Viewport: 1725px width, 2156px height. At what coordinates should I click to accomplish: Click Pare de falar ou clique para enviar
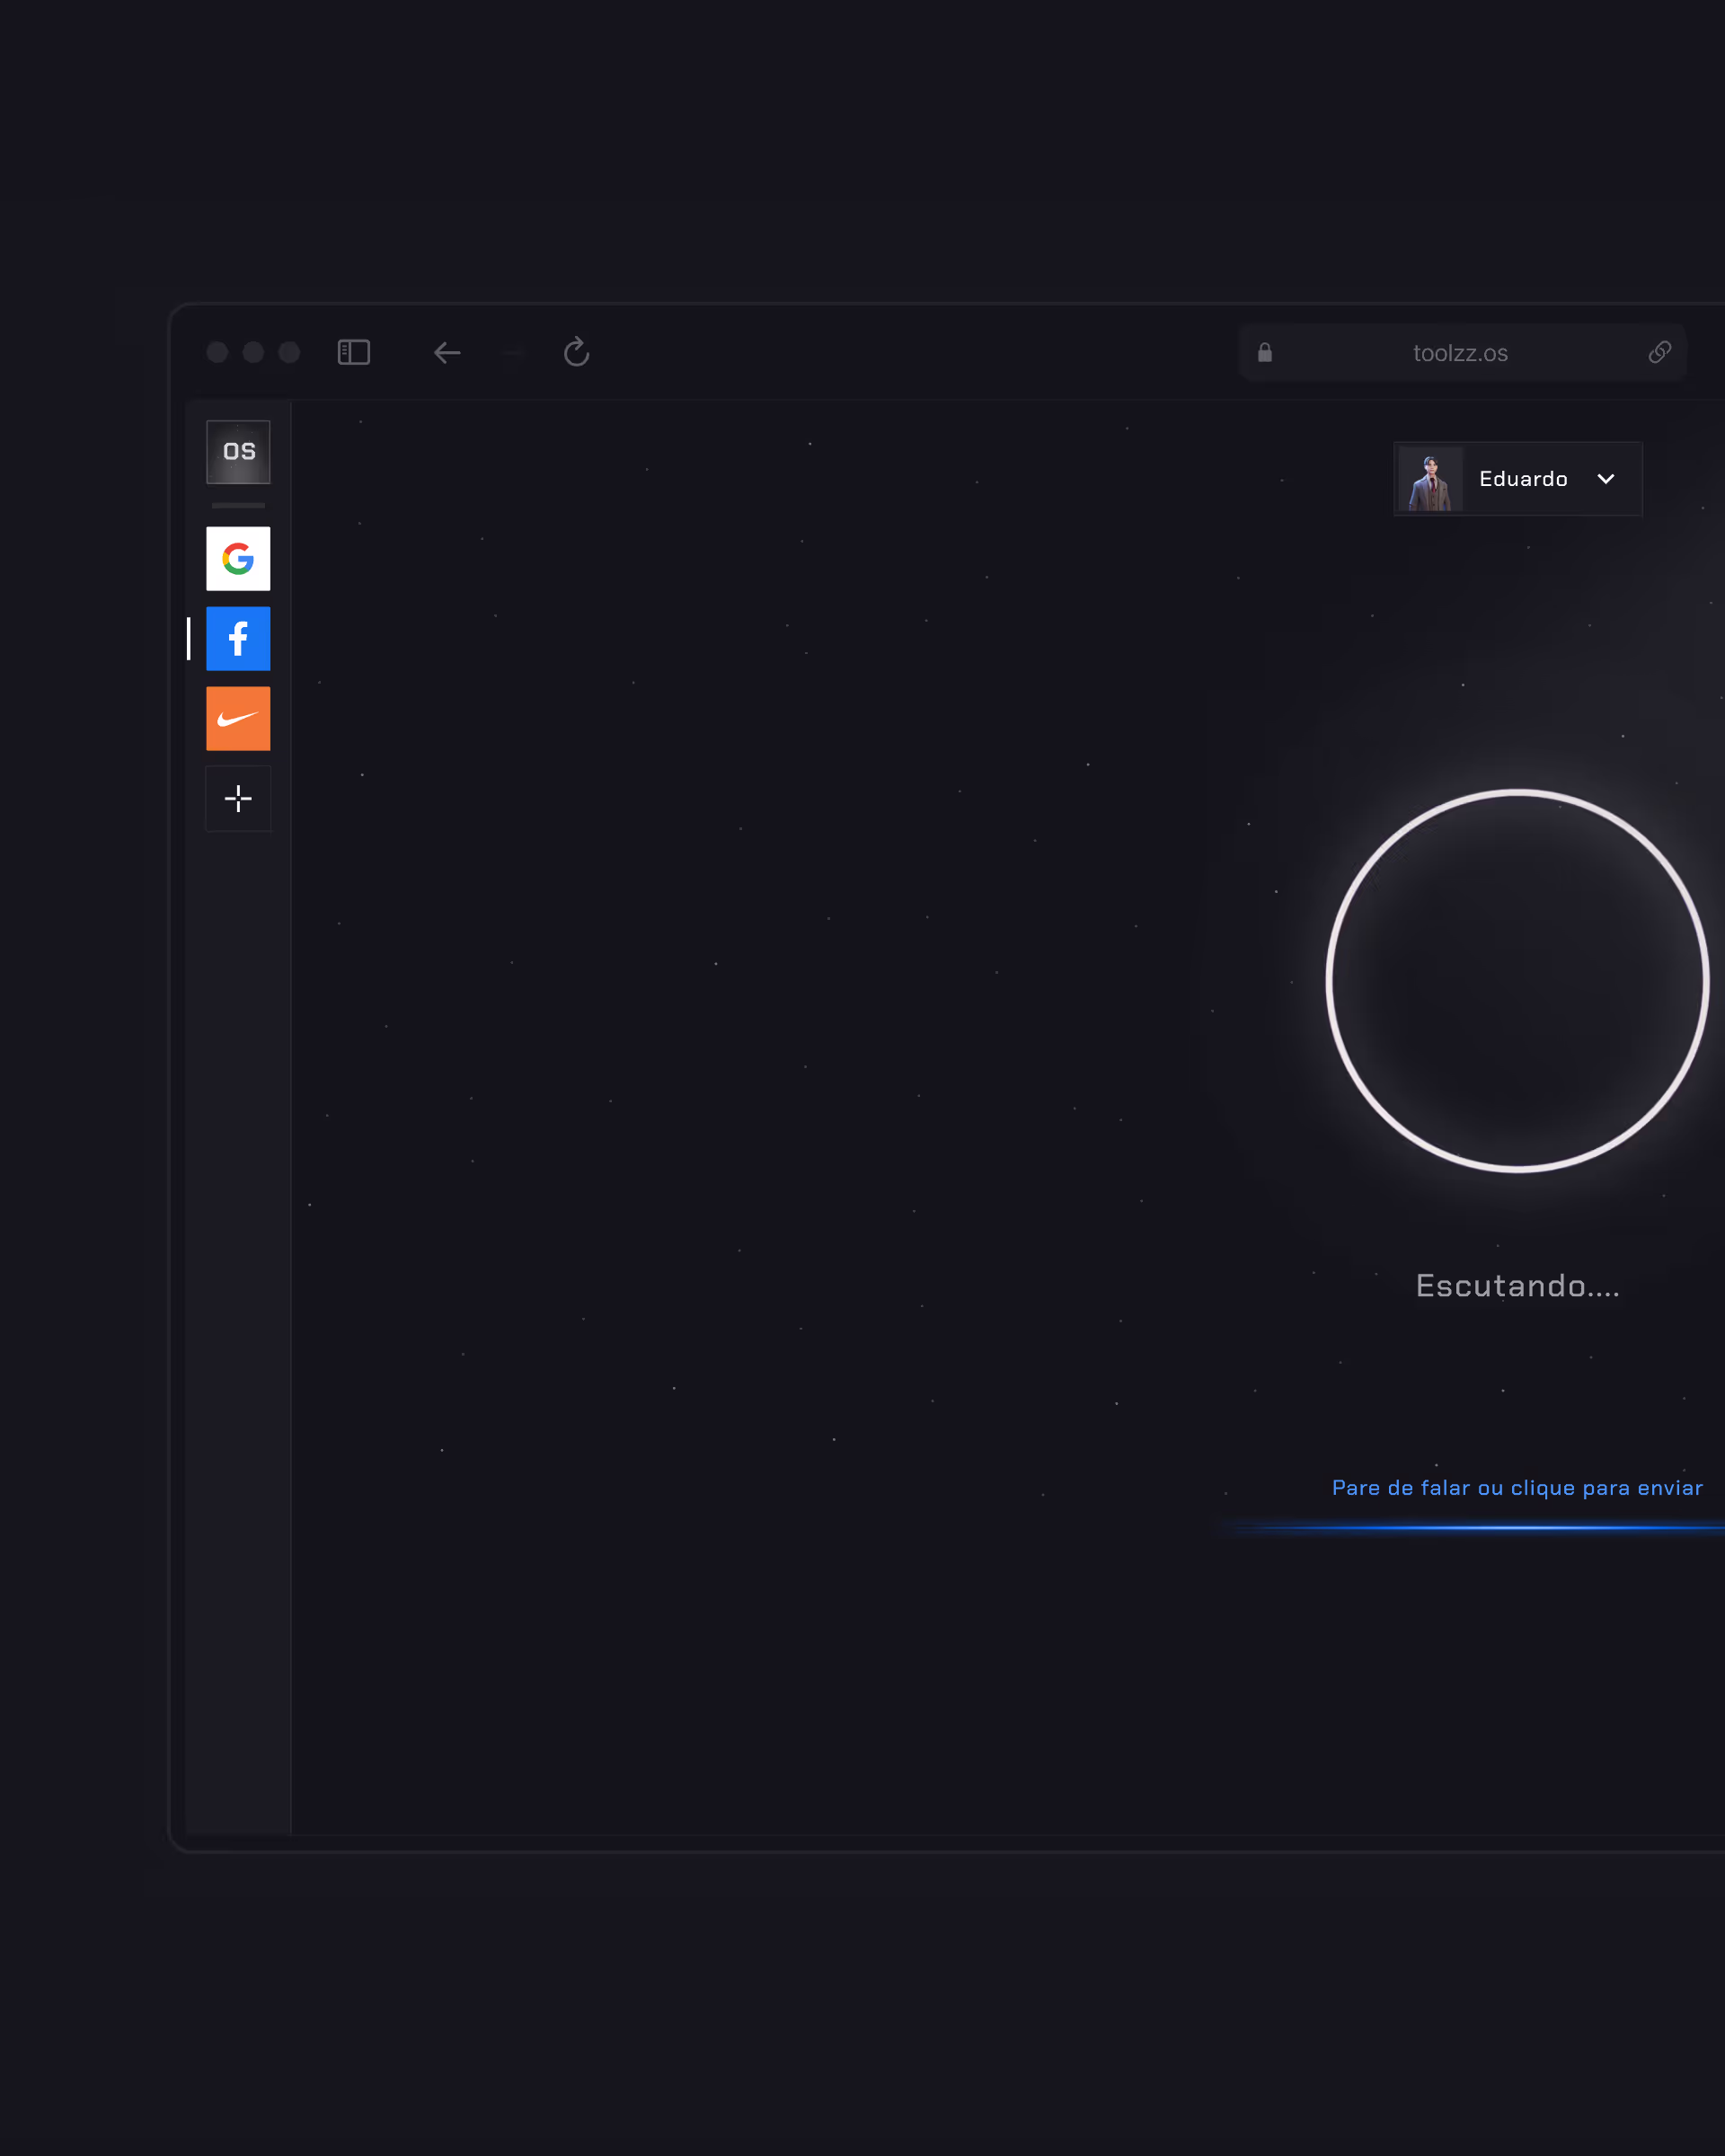tap(1516, 1488)
